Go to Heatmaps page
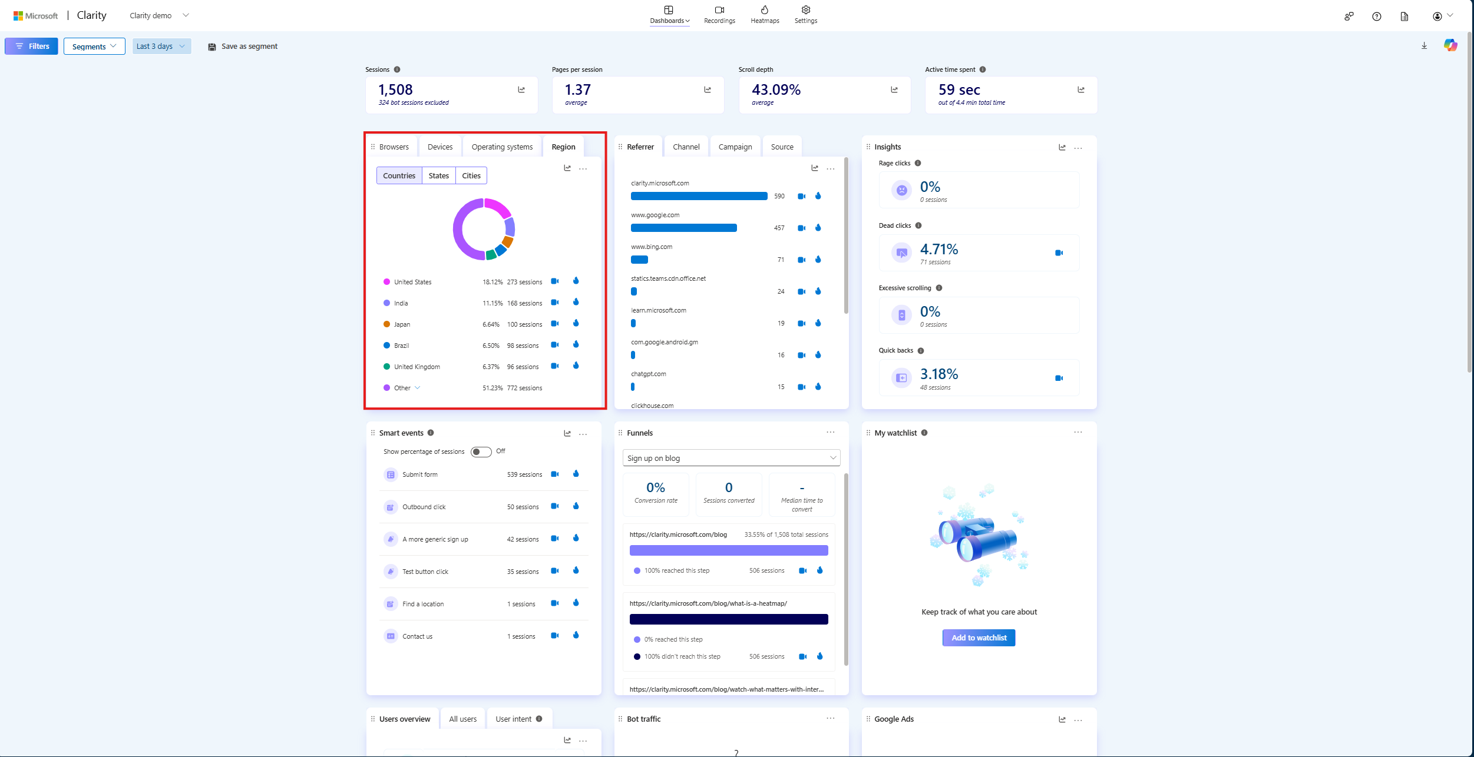The height and width of the screenshot is (757, 1474). [765, 15]
